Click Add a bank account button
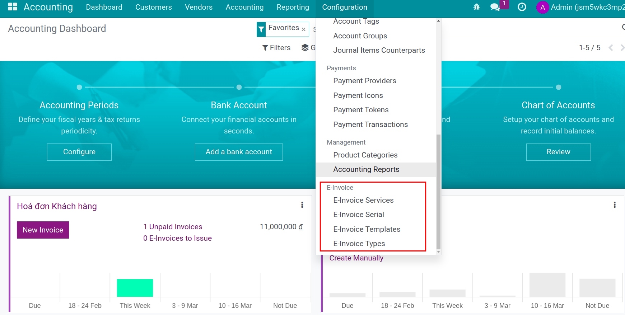The height and width of the screenshot is (315, 625). (239, 152)
